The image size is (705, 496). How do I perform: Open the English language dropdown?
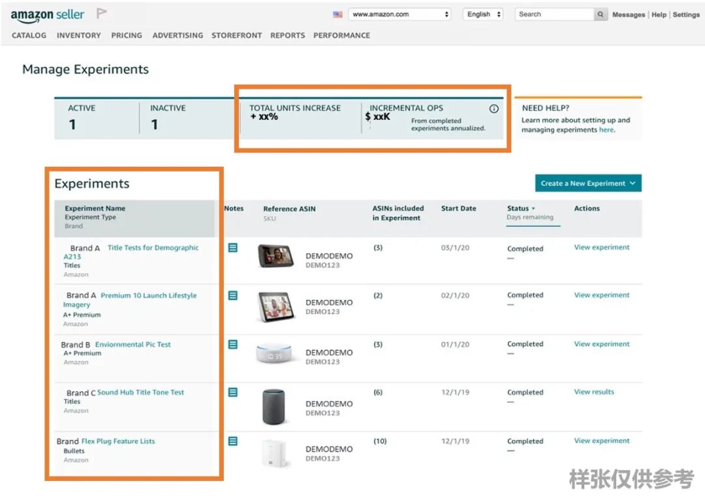click(x=482, y=13)
